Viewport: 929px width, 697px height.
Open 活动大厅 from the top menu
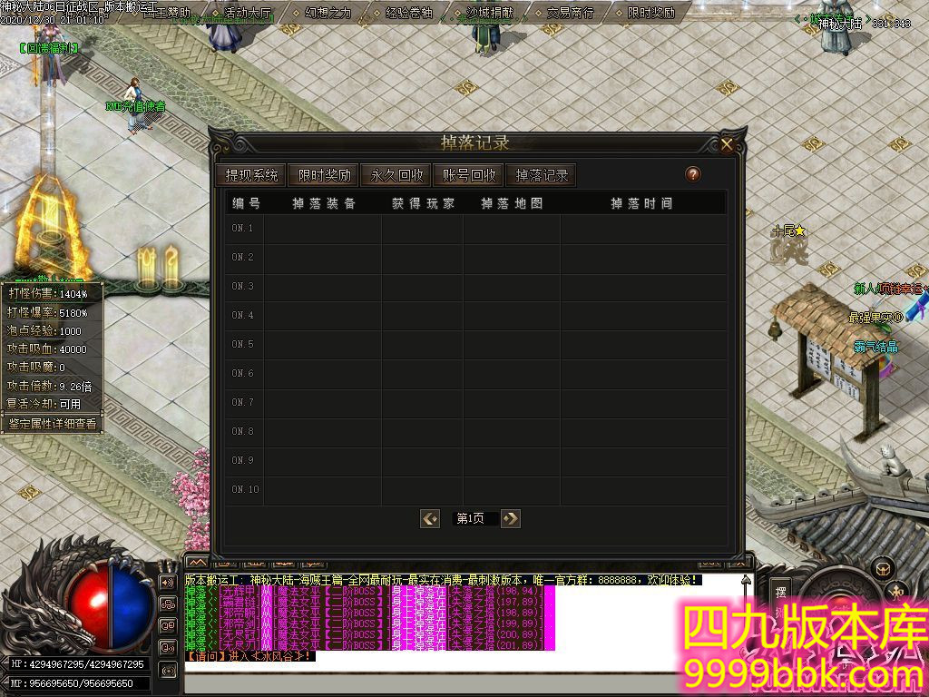[x=247, y=14]
